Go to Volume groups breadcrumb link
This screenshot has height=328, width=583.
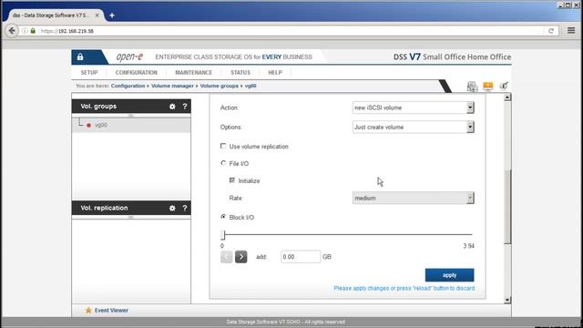click(220, 86)
